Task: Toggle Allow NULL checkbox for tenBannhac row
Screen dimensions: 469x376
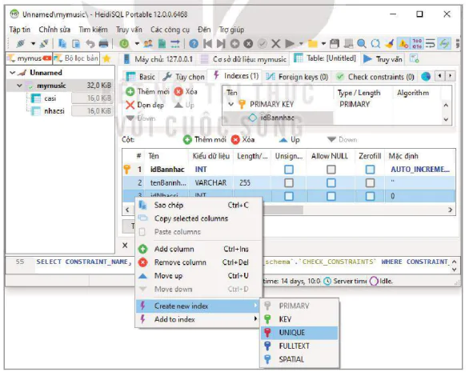Action: (x=331, y=182)
